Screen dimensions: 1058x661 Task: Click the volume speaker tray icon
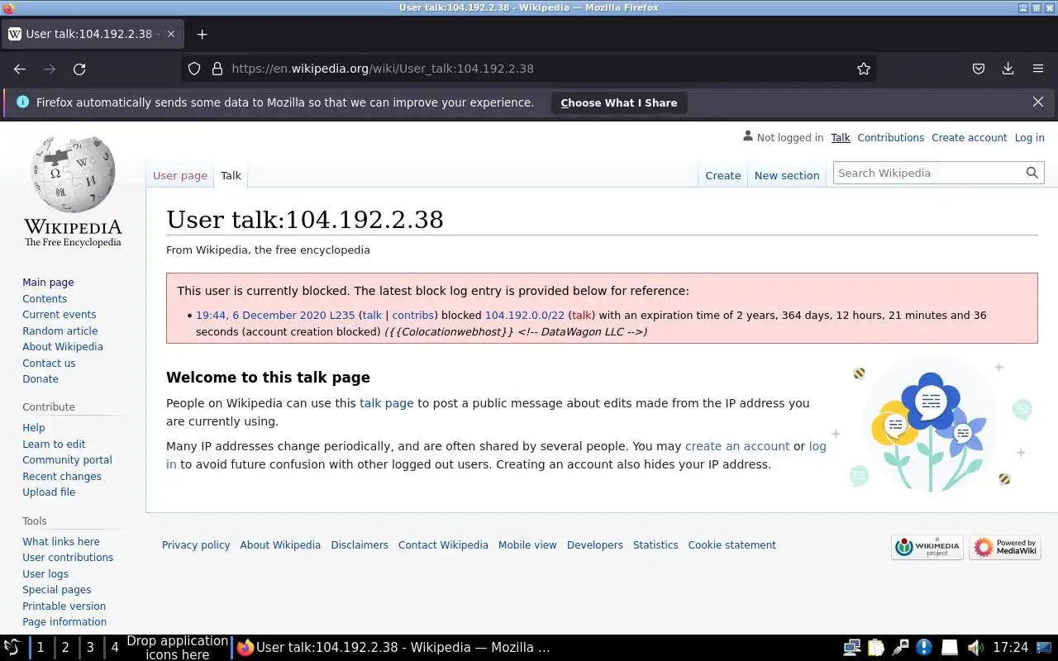pyautogui.click(x=975, y=648)
